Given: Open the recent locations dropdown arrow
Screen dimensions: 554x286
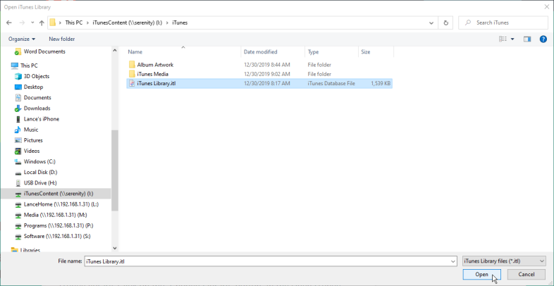Looking at the screenshot, I should point(32,23).
